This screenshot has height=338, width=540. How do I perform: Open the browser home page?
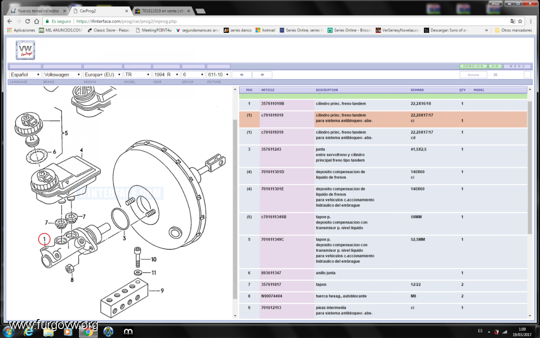click(36, 21)
